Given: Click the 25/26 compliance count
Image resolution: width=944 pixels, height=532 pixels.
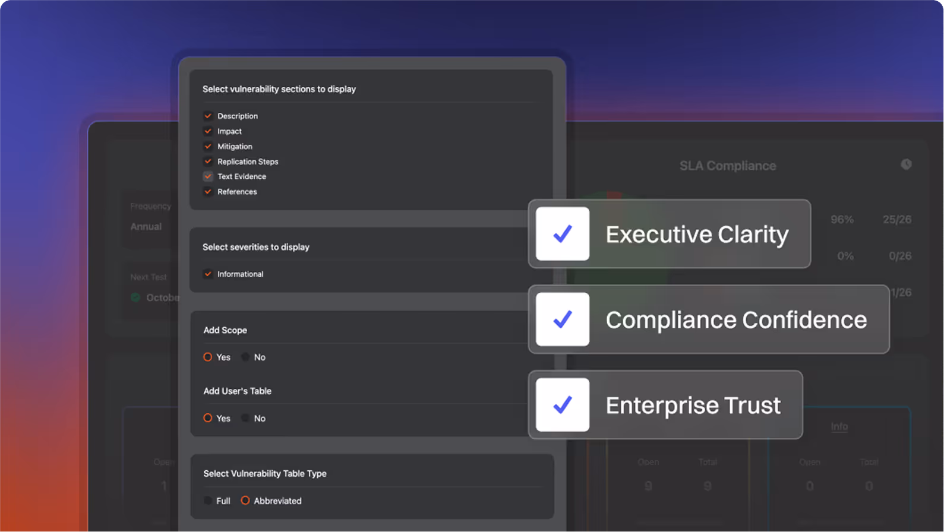Looking at the screenshot, I should click(897, 220).
